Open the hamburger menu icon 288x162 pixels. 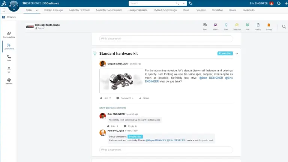4,10
